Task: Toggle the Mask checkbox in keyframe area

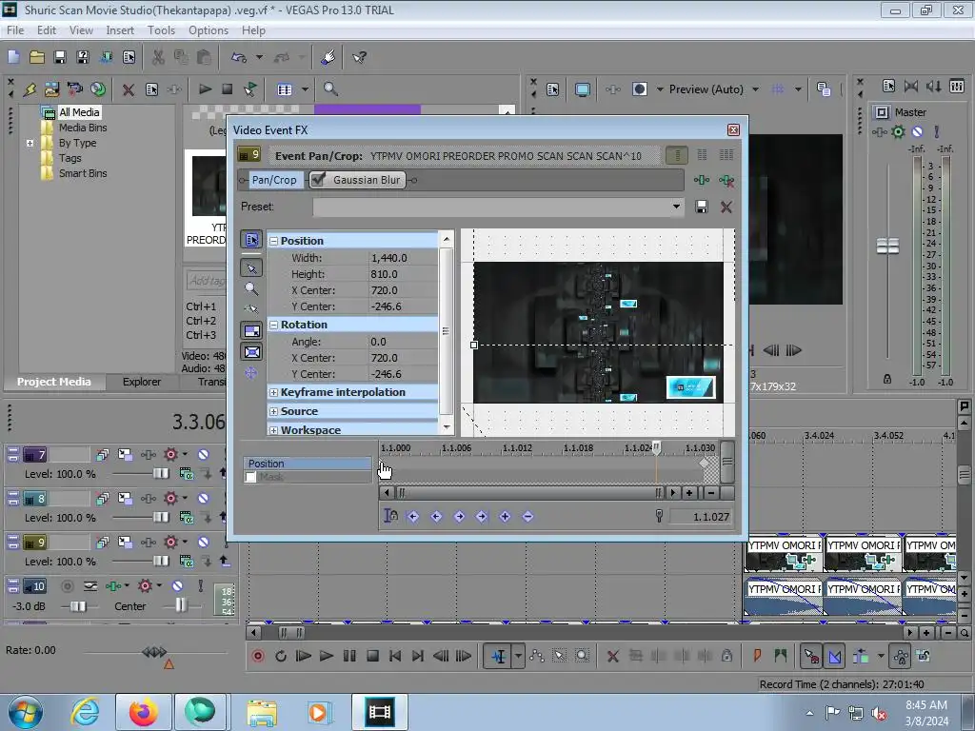Action: coord(250,478)
